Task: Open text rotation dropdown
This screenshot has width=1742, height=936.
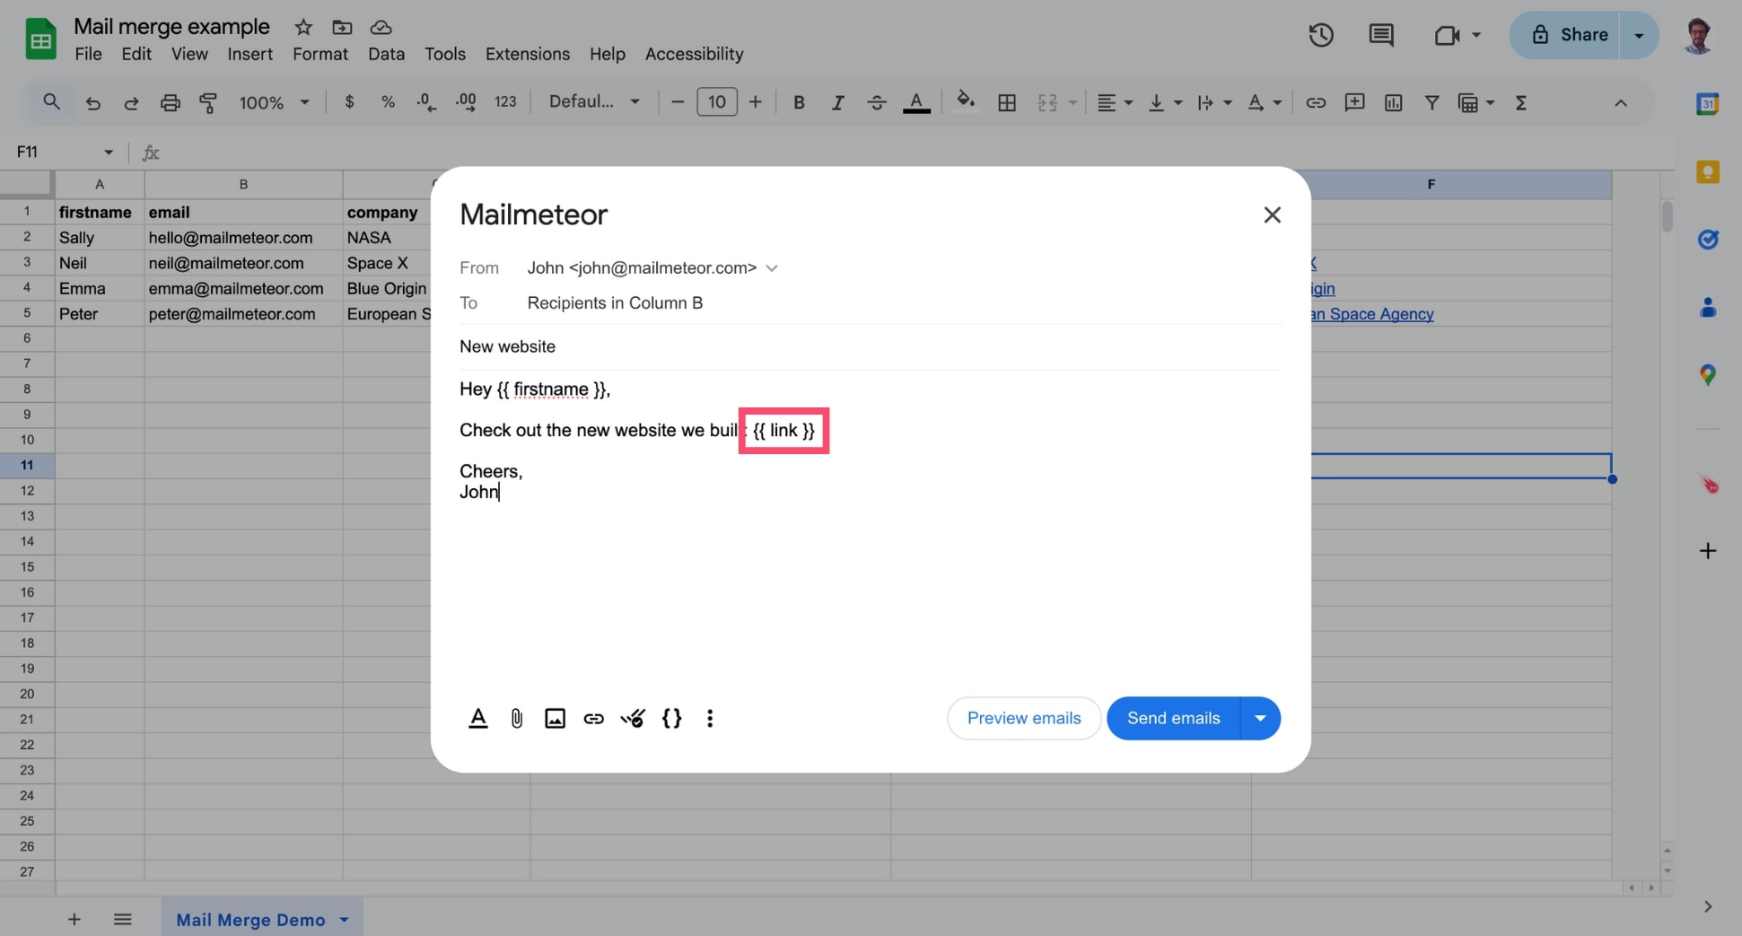Action: 1264,102
